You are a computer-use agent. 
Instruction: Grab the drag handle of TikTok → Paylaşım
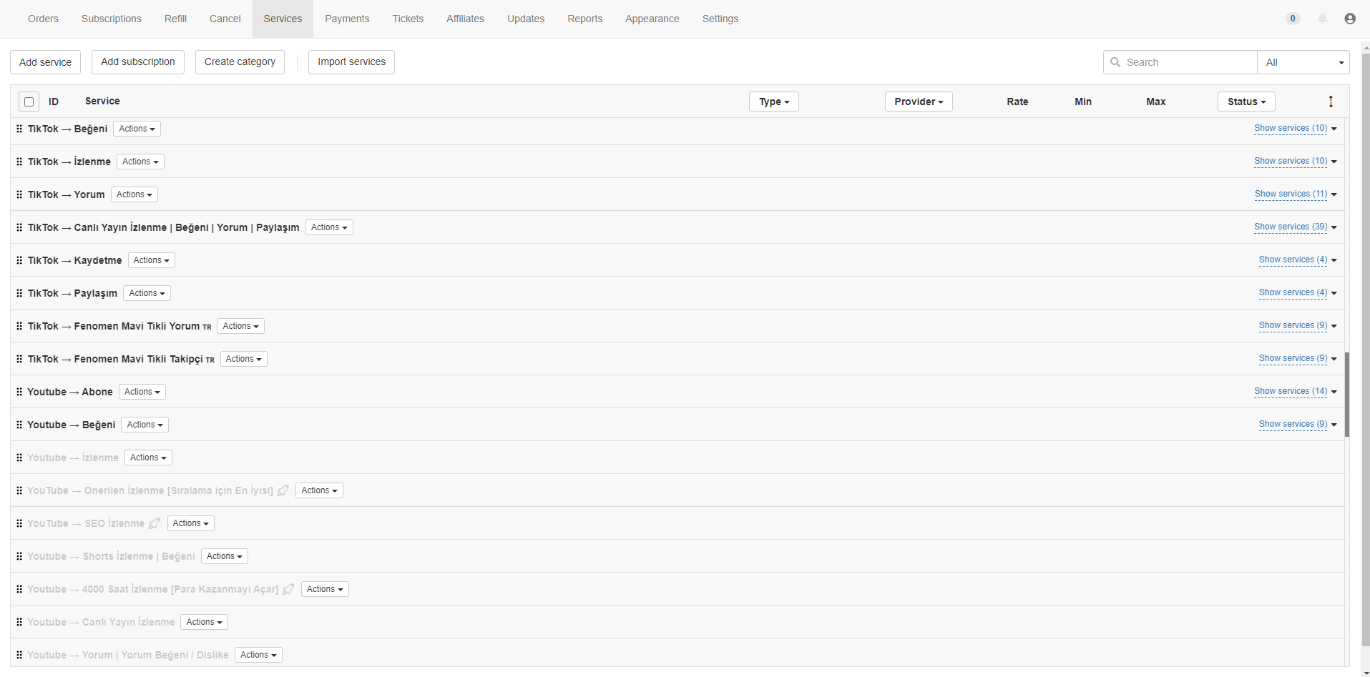click(x=19, y=293)
